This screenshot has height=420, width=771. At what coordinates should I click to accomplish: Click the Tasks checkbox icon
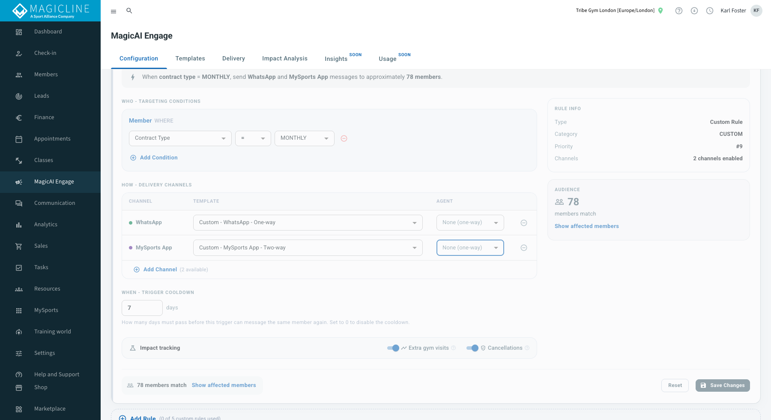tap(19, 267)
